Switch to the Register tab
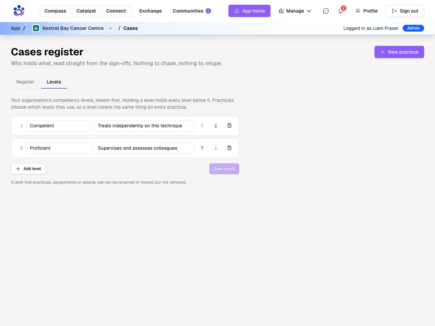Screen dimensions: 435x326 (x=25, y=82)
